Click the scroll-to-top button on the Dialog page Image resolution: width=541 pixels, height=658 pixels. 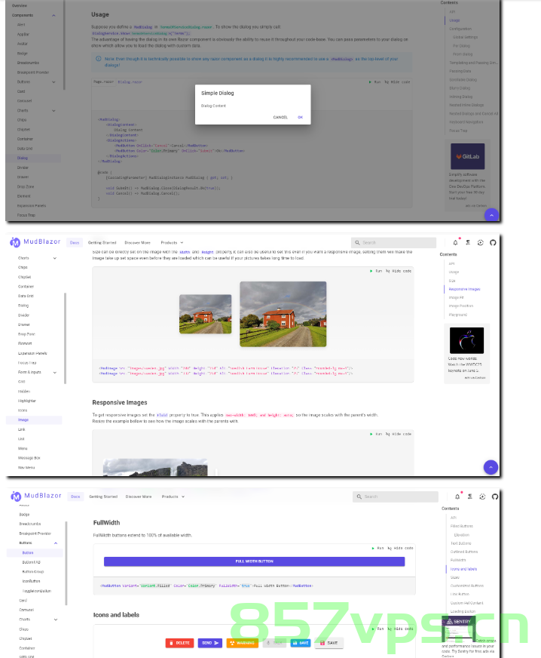click(x=491, y=215)
